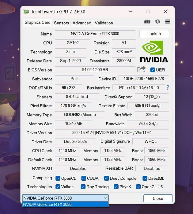The width and height of the screenshot is (193, 214).
Task: Click the ROPs/TMUs value 96 / 272
Action: pyautogui.click(x=69, y=88)
